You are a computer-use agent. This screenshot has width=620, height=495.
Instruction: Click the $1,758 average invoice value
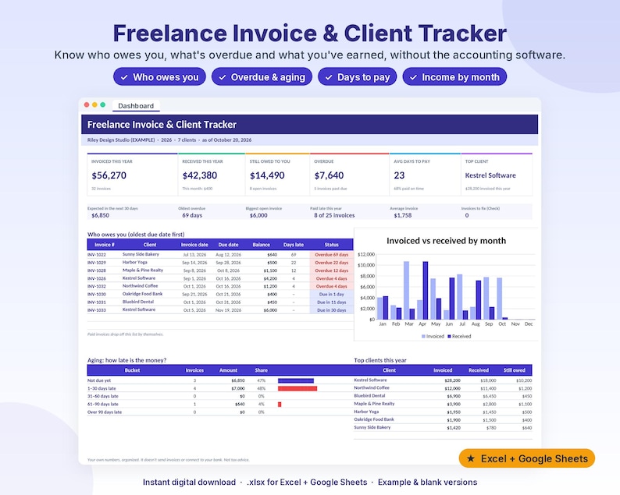(x=402, y=215)
